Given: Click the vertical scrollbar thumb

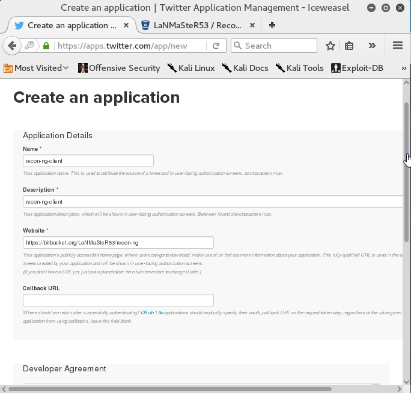Looking at the screenshot, I should [407, 172].
